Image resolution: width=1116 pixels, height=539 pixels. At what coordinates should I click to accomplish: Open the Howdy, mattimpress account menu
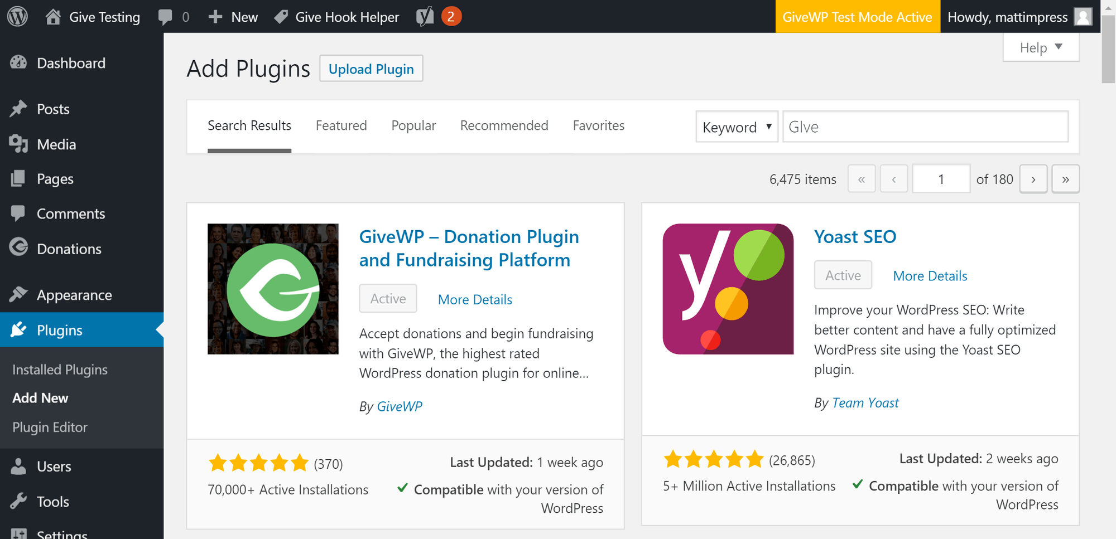tap(1020, 17)
